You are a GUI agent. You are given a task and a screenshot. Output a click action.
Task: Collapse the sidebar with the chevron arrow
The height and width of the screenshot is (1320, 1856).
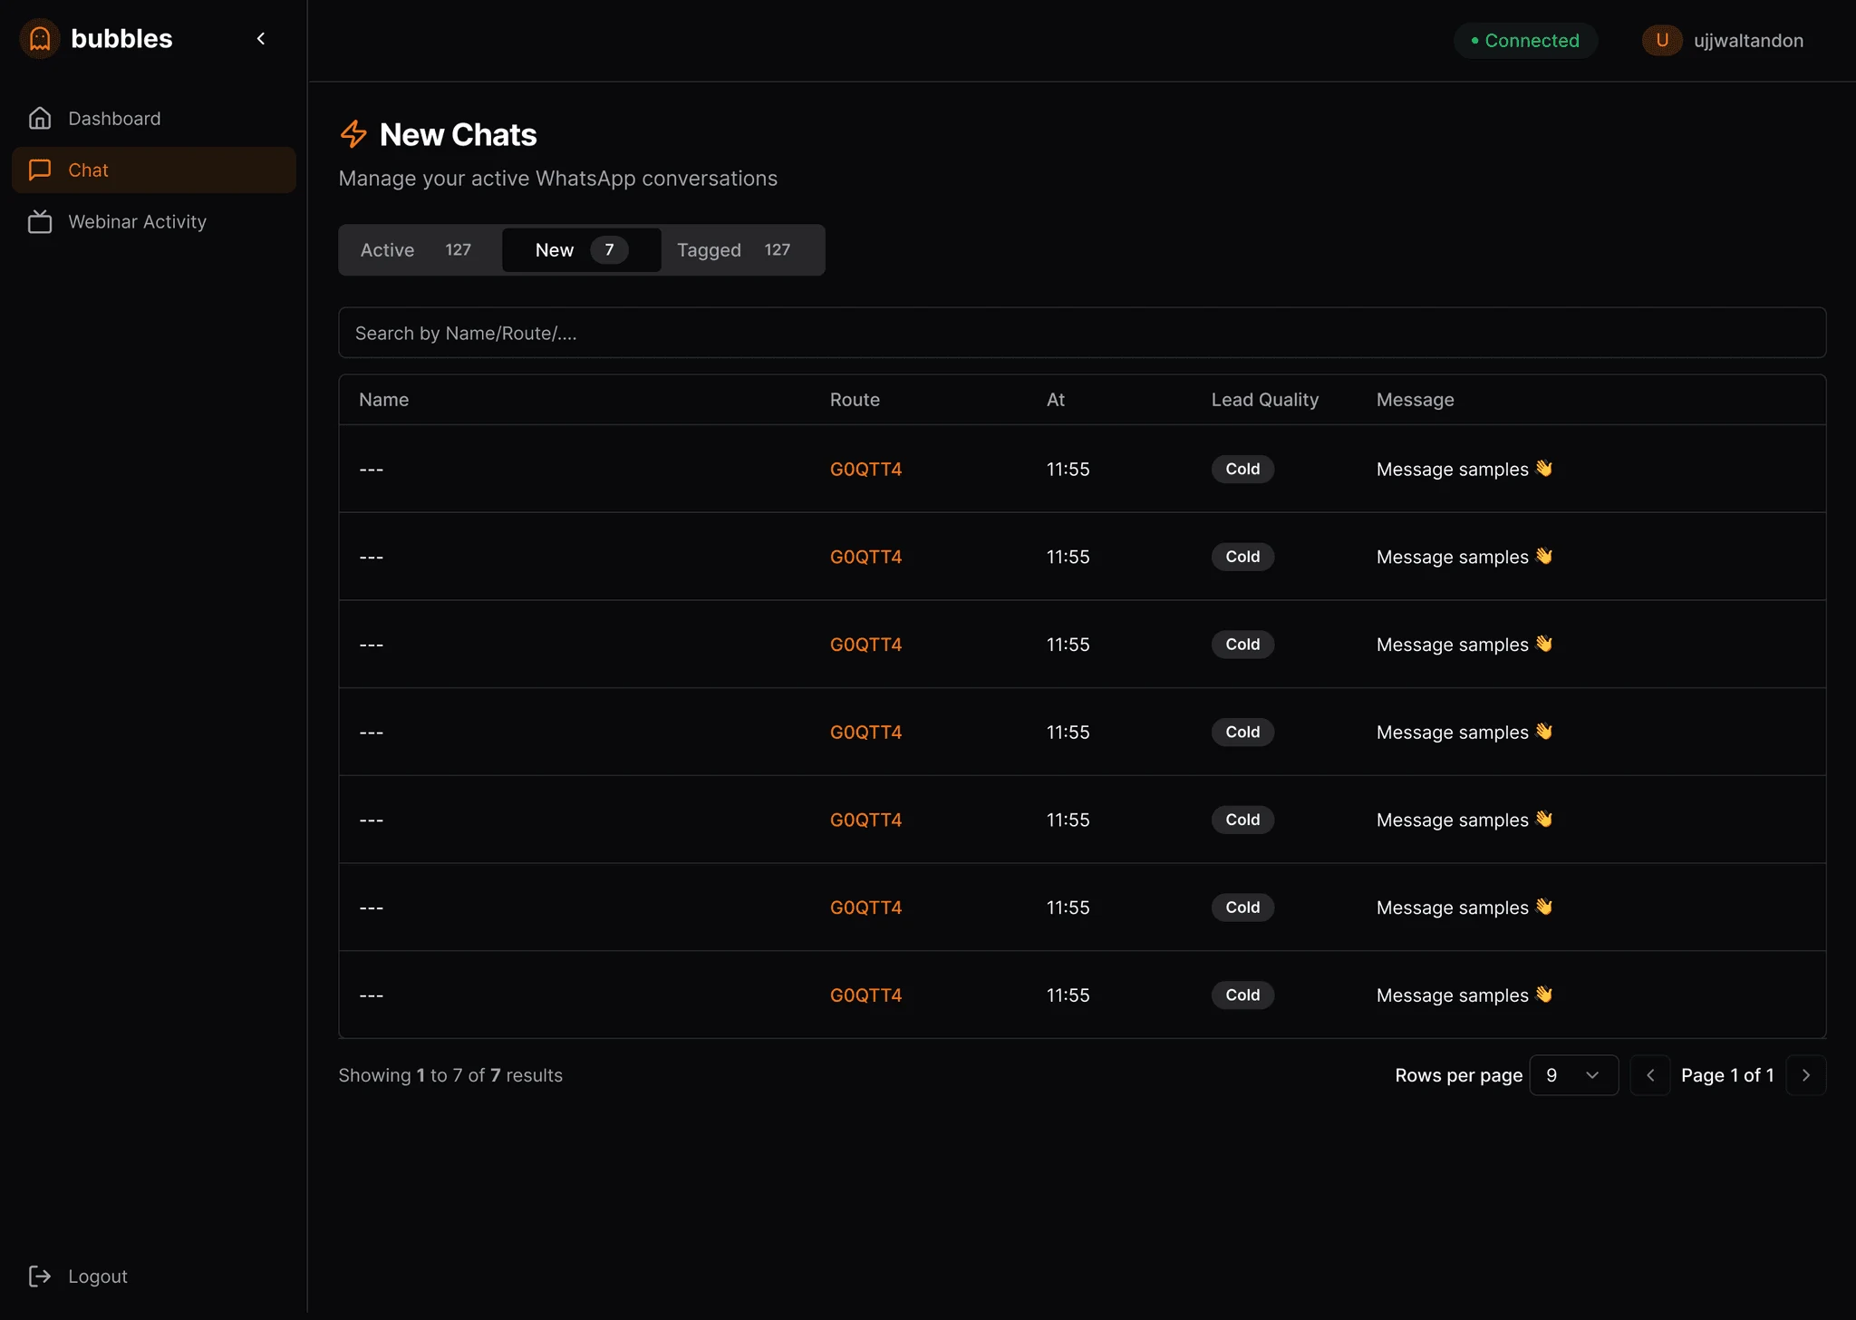pos(261,38)
